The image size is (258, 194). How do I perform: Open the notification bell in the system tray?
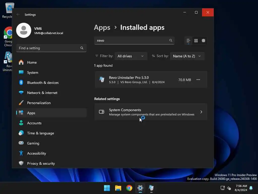click(x=251, y=188)
